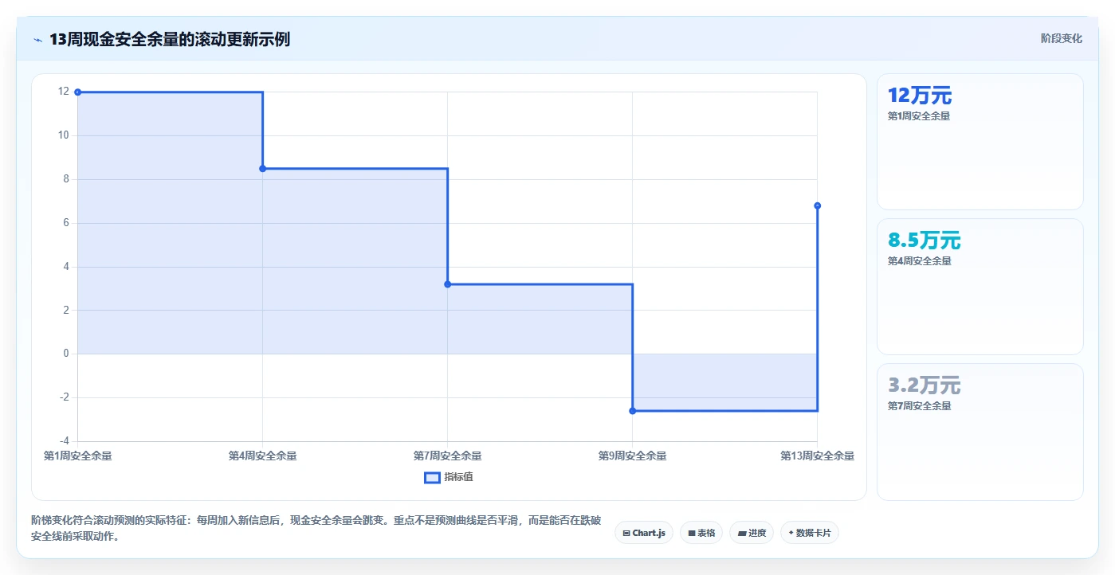Open the 8.5万元 stat card

[980, 287]
